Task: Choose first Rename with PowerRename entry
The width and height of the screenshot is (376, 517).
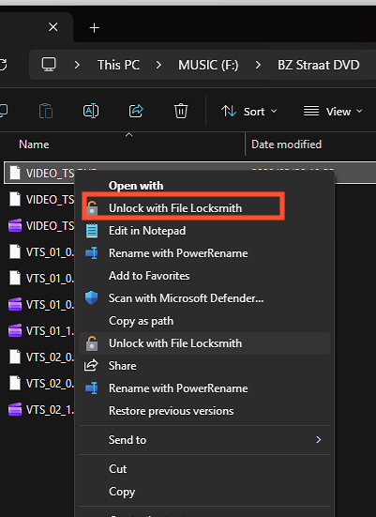Action: coord(204,253)
